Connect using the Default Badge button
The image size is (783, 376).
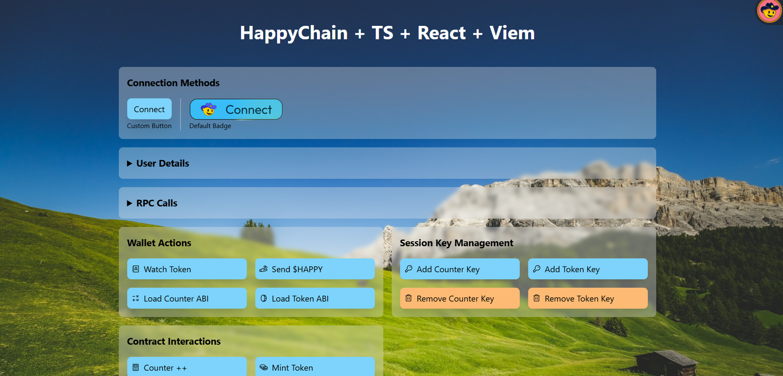236,109
